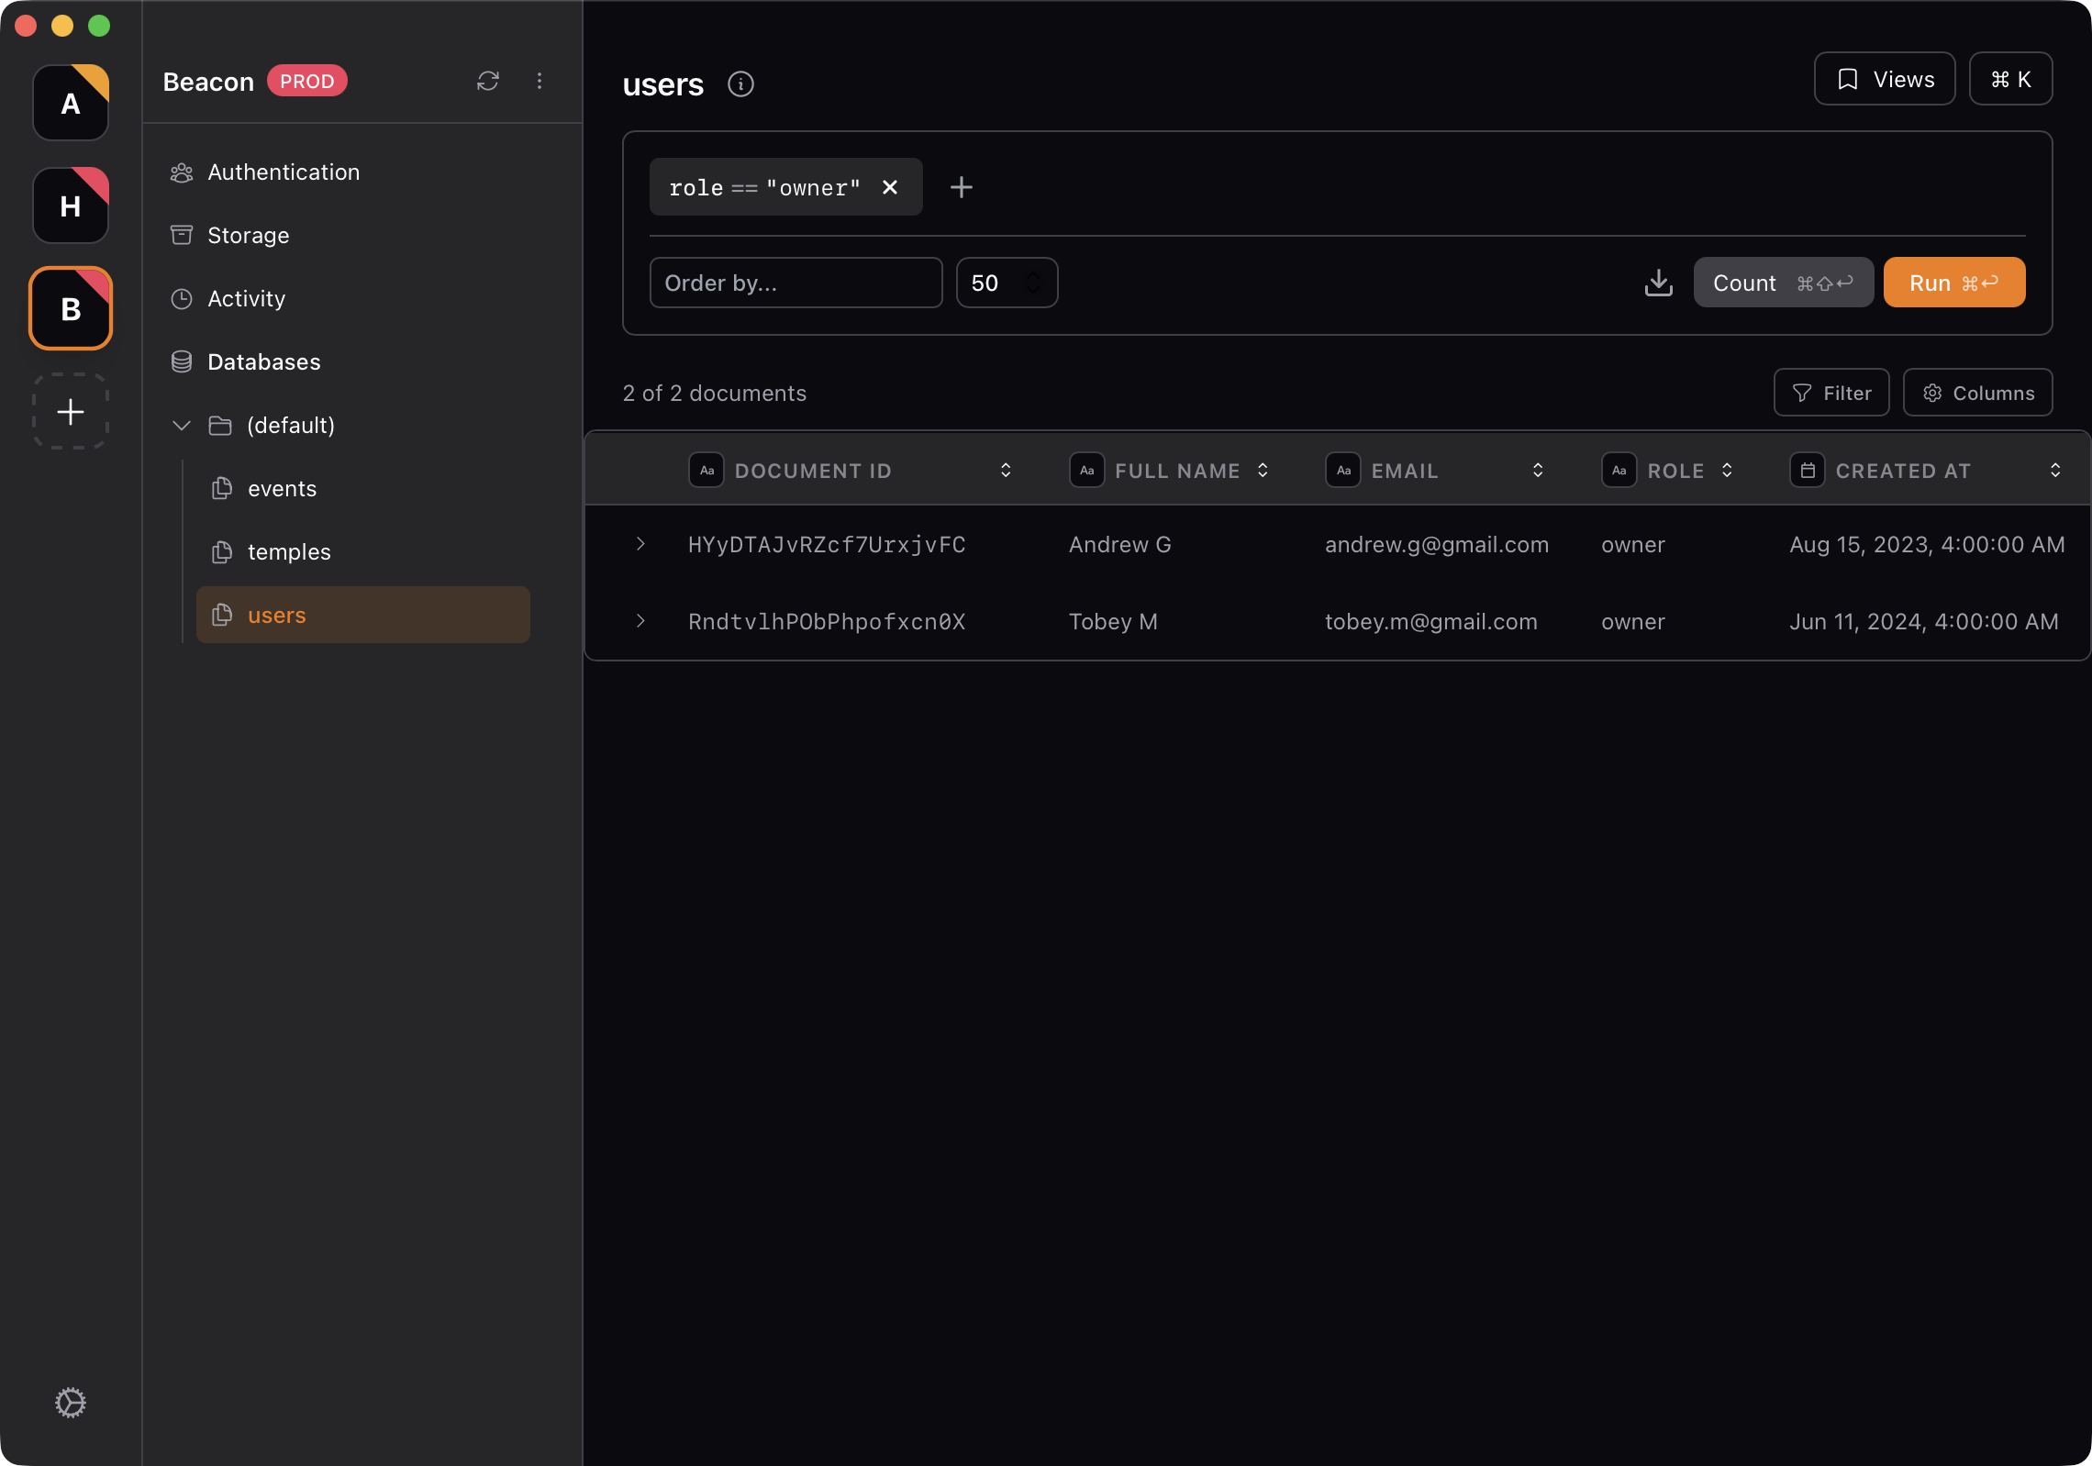The width and height of the screenshot is (2092, 1466).
Task: Collapse the (default) database tree
Action: coord(182,426)
